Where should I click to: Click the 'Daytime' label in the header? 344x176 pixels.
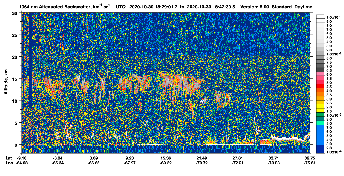pos(303,7)
